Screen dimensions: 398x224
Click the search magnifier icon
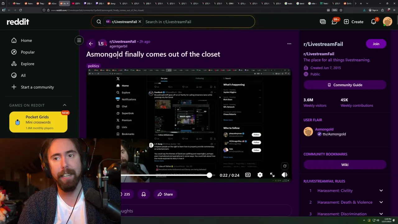point(99,22)
